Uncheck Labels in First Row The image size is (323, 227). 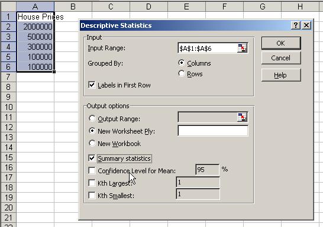click(92, 85)
